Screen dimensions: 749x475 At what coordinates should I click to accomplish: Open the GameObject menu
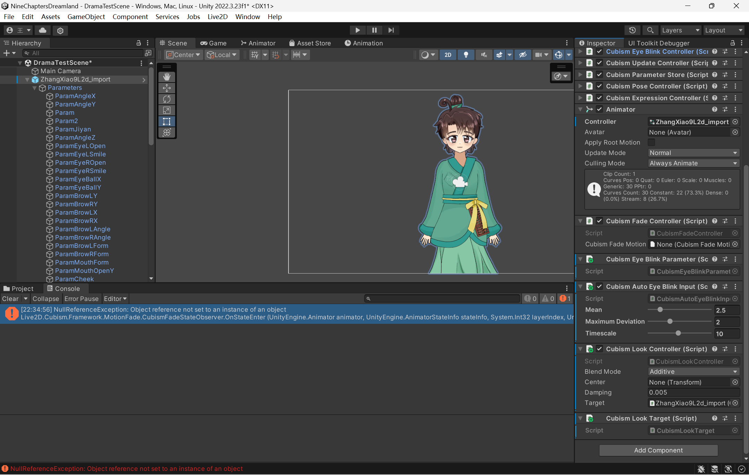click(86, 17)
